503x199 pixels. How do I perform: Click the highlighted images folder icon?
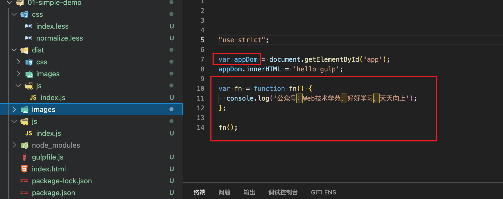(25, 110)
